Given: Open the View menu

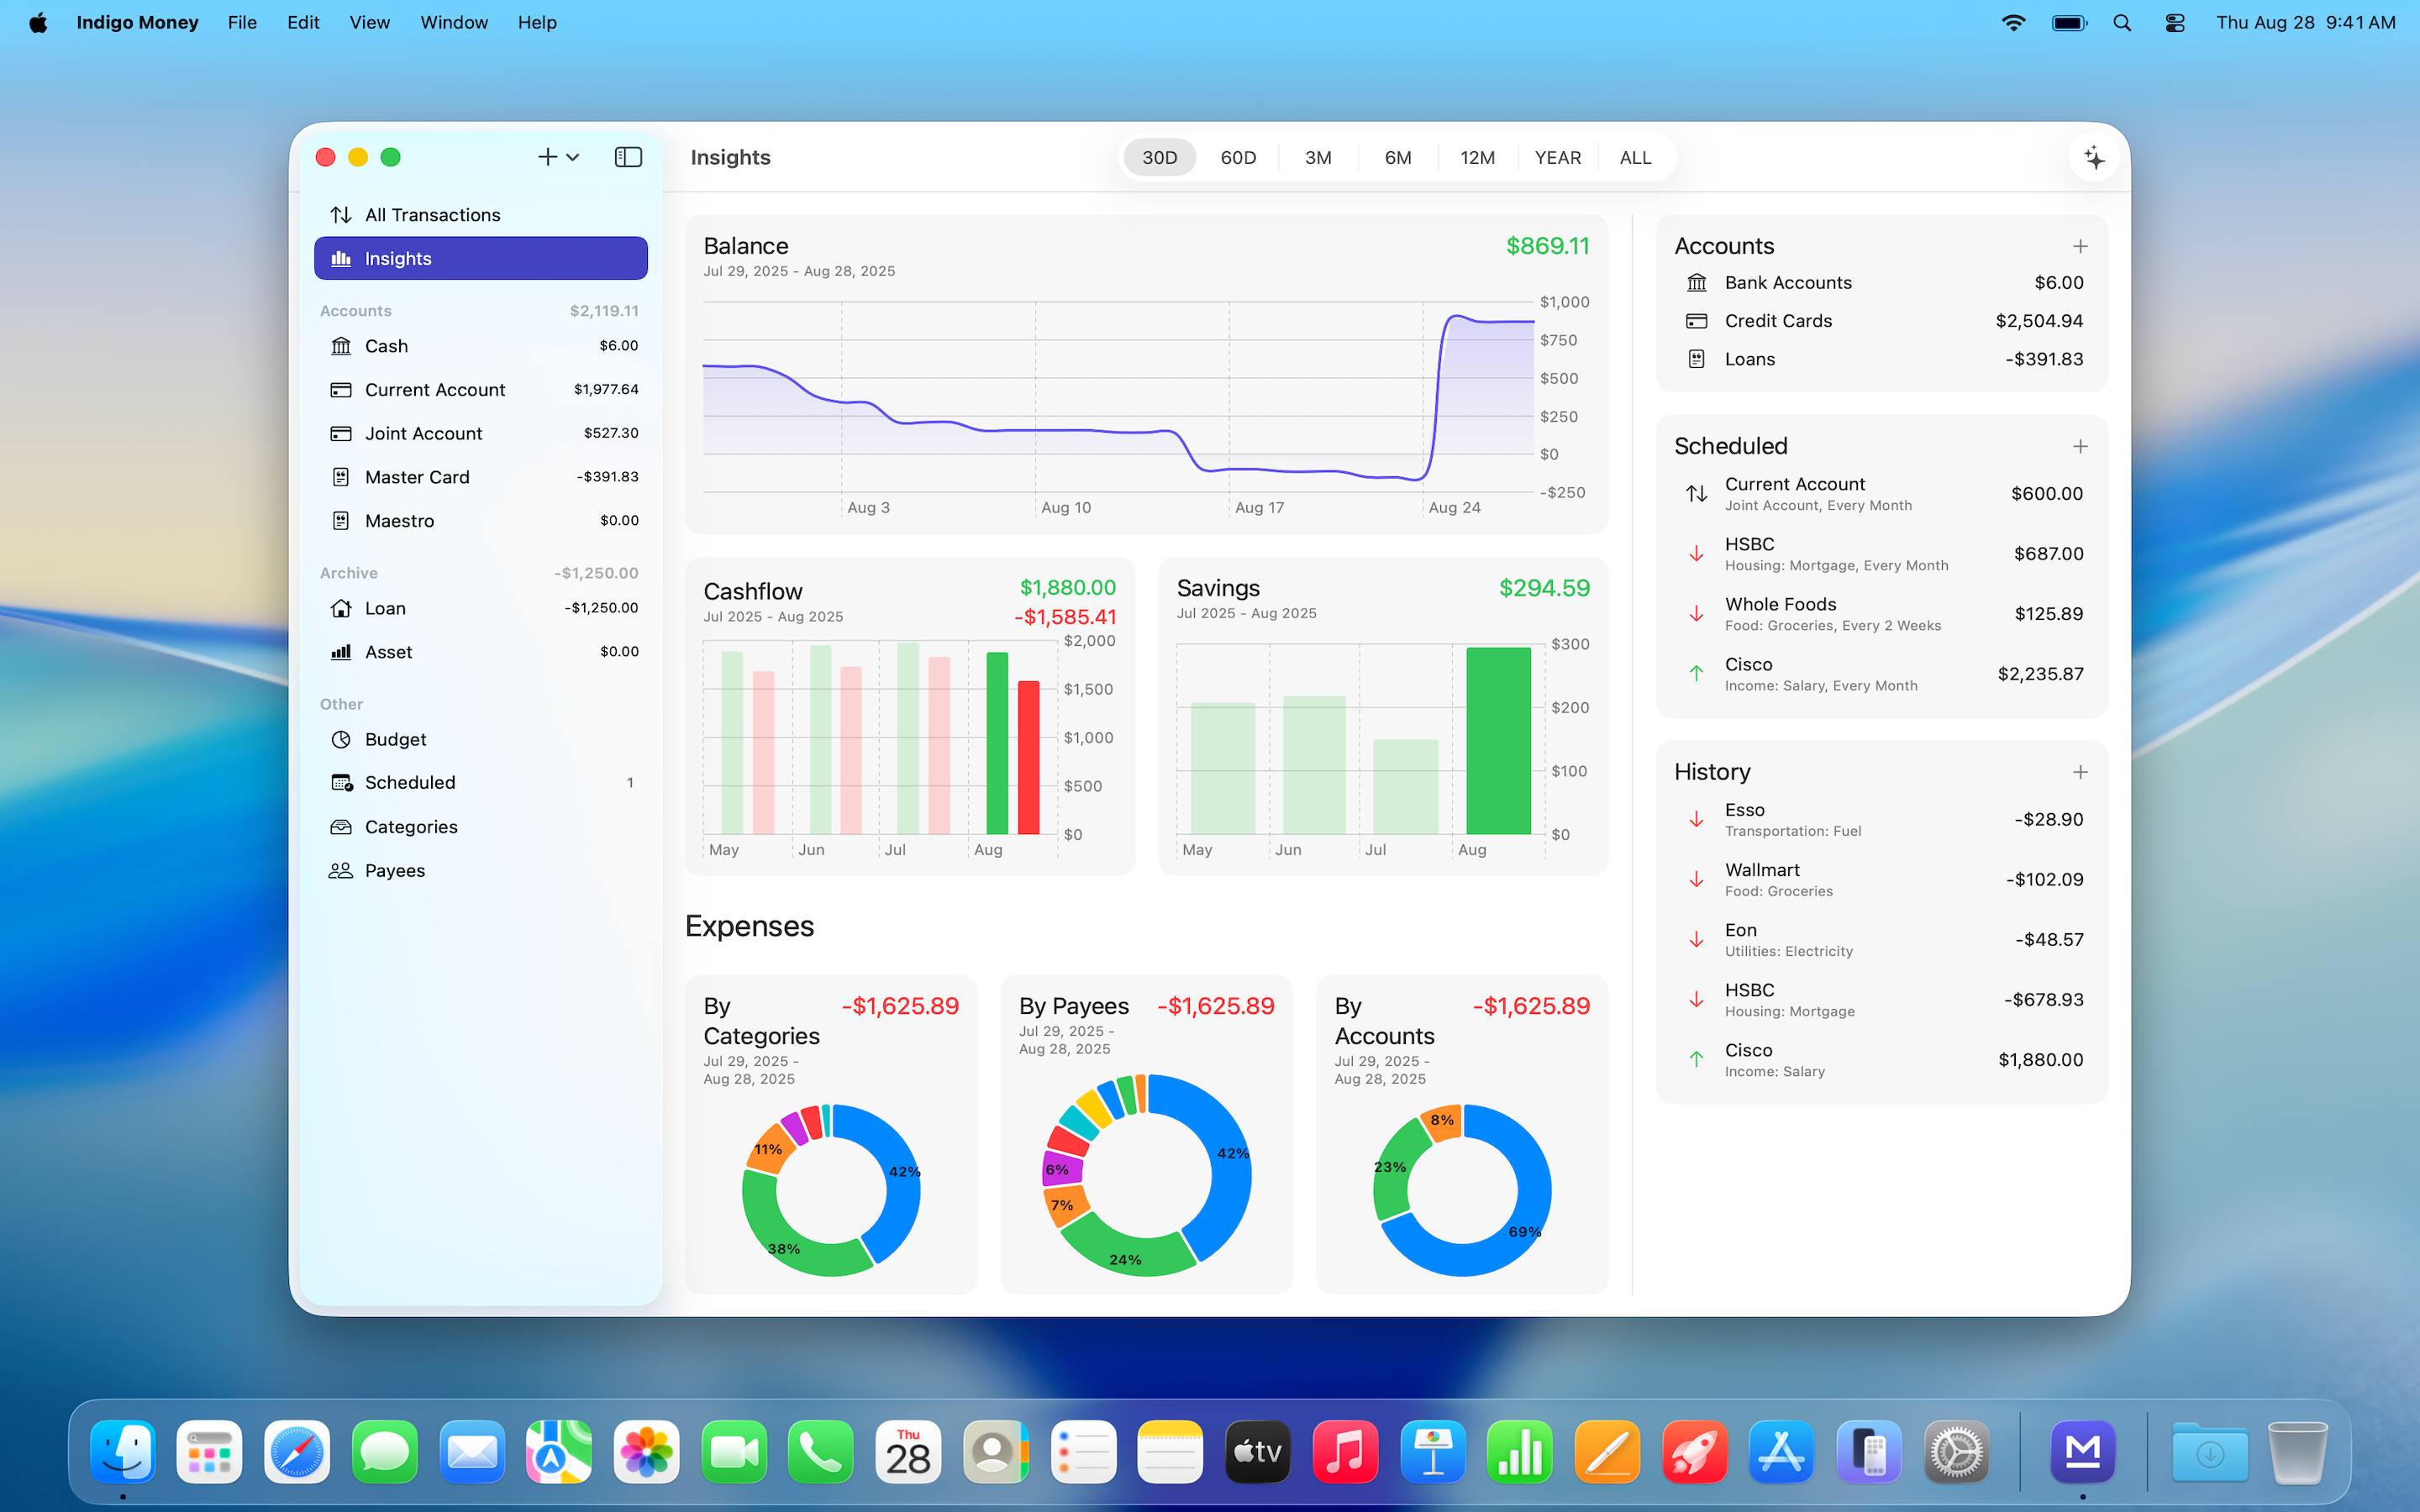Looking at the screenshot, I should (369, 22).
